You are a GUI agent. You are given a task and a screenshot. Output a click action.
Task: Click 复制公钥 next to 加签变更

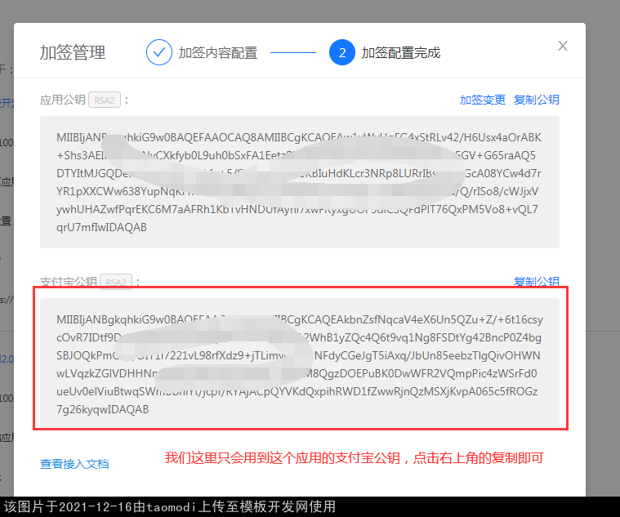pyautogui.click(x=537, y=100)
